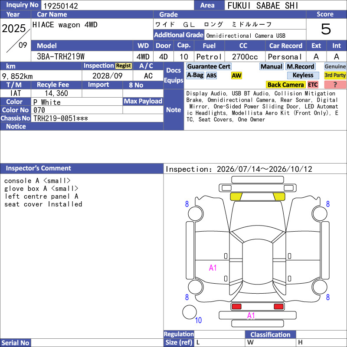Click the right red tail light
The width and height of the screenshot is (347, 347).
278,307
